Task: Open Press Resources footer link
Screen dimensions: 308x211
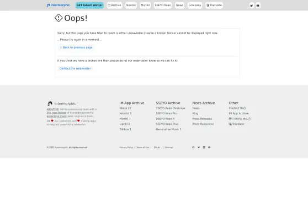Action: click(203, 124)
